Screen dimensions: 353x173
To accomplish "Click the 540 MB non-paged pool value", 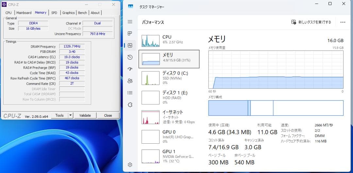I will tap(244, 162).
